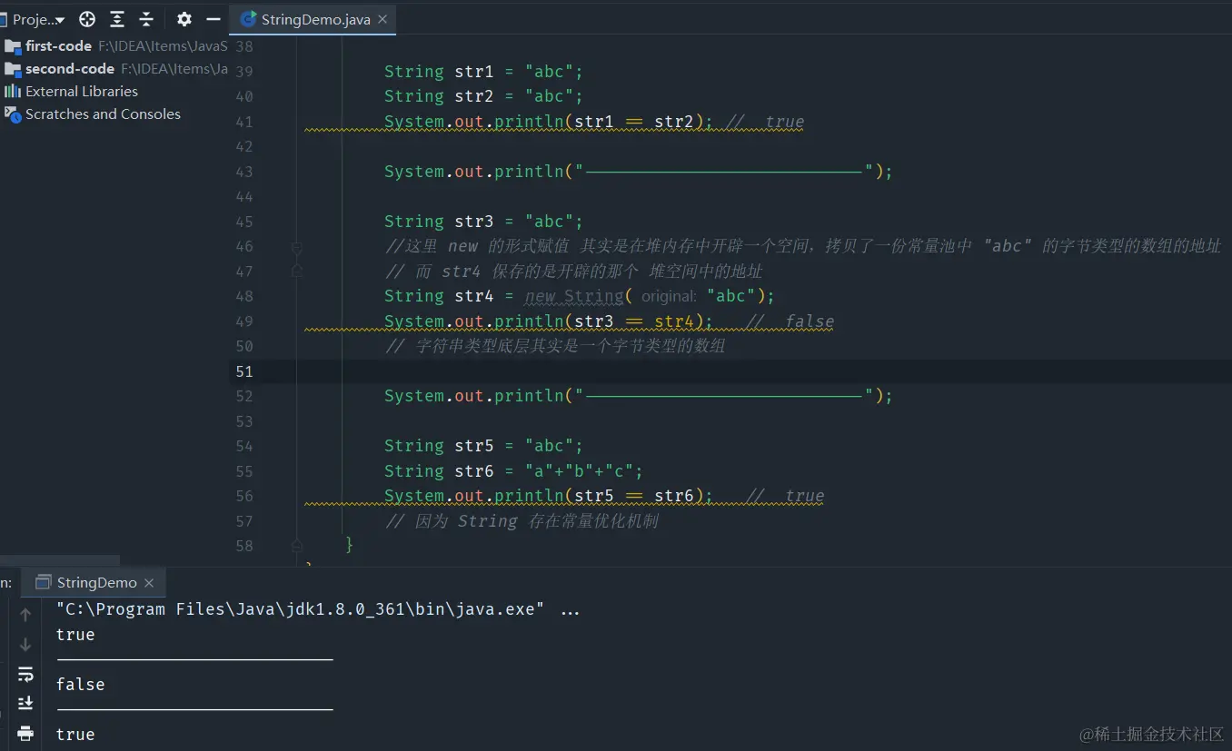The image size is (1232, 751).
Task: Click Scroll to End console icon
Action: (25, 703)
